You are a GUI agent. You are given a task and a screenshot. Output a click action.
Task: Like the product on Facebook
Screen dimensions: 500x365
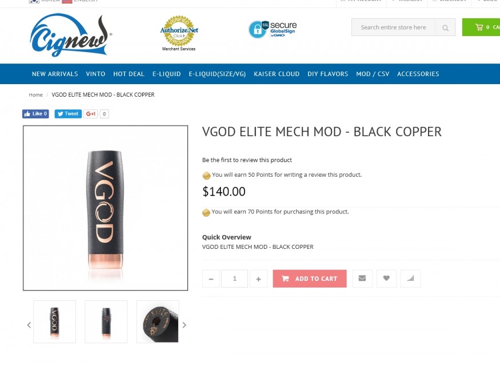pyautogui.click(x=35, y=114)
